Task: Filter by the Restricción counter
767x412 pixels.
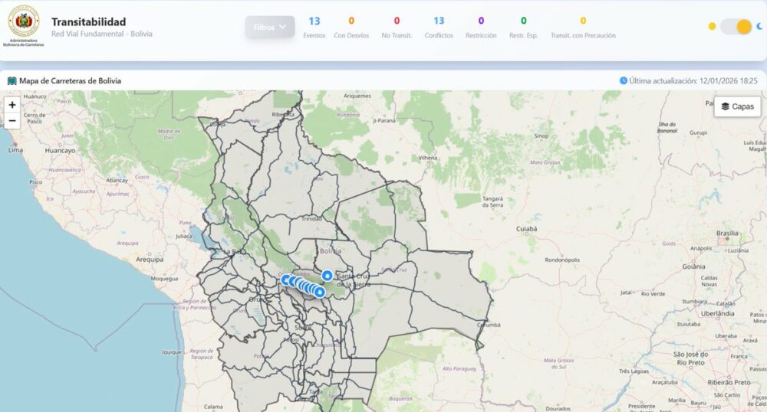Action: point(481,27)
